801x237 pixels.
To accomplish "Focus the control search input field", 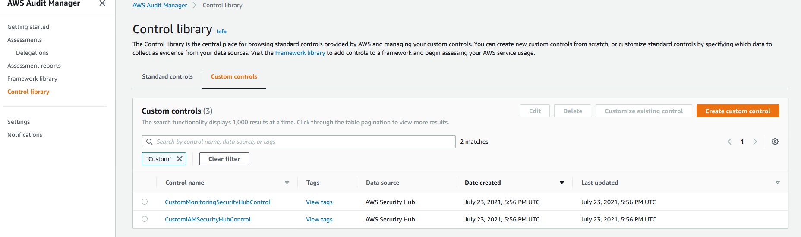I will click(x=299, y=142).
